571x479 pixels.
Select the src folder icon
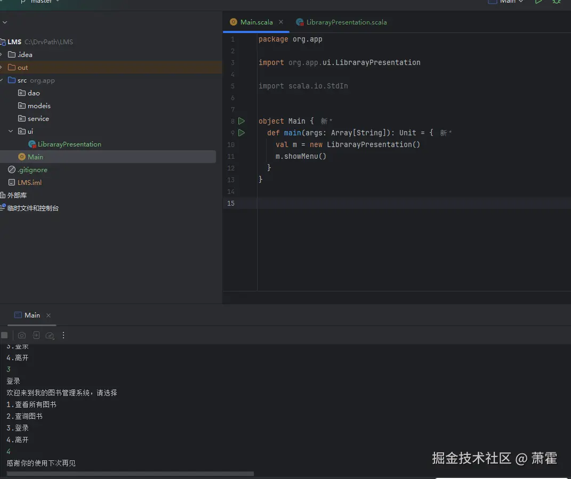(x=12, y=80)
